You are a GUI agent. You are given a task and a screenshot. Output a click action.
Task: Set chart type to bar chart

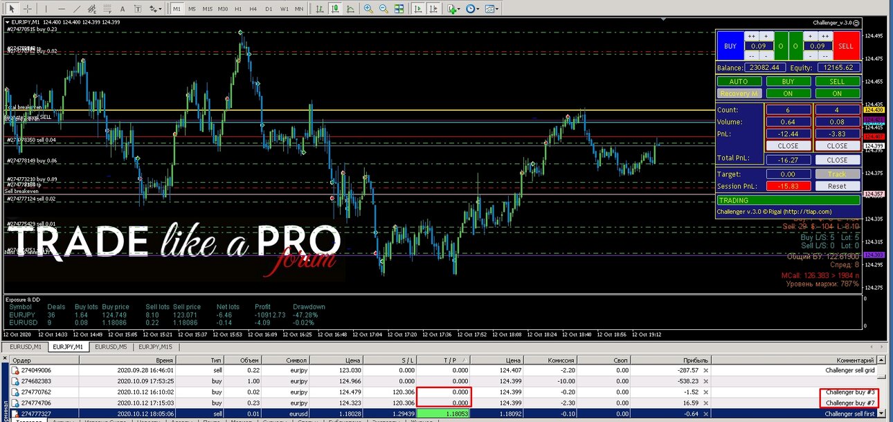coord(319,9)
